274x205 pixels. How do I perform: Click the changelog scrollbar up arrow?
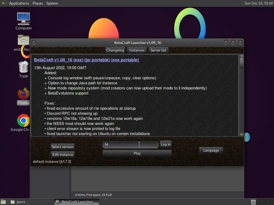coord(242,56)
